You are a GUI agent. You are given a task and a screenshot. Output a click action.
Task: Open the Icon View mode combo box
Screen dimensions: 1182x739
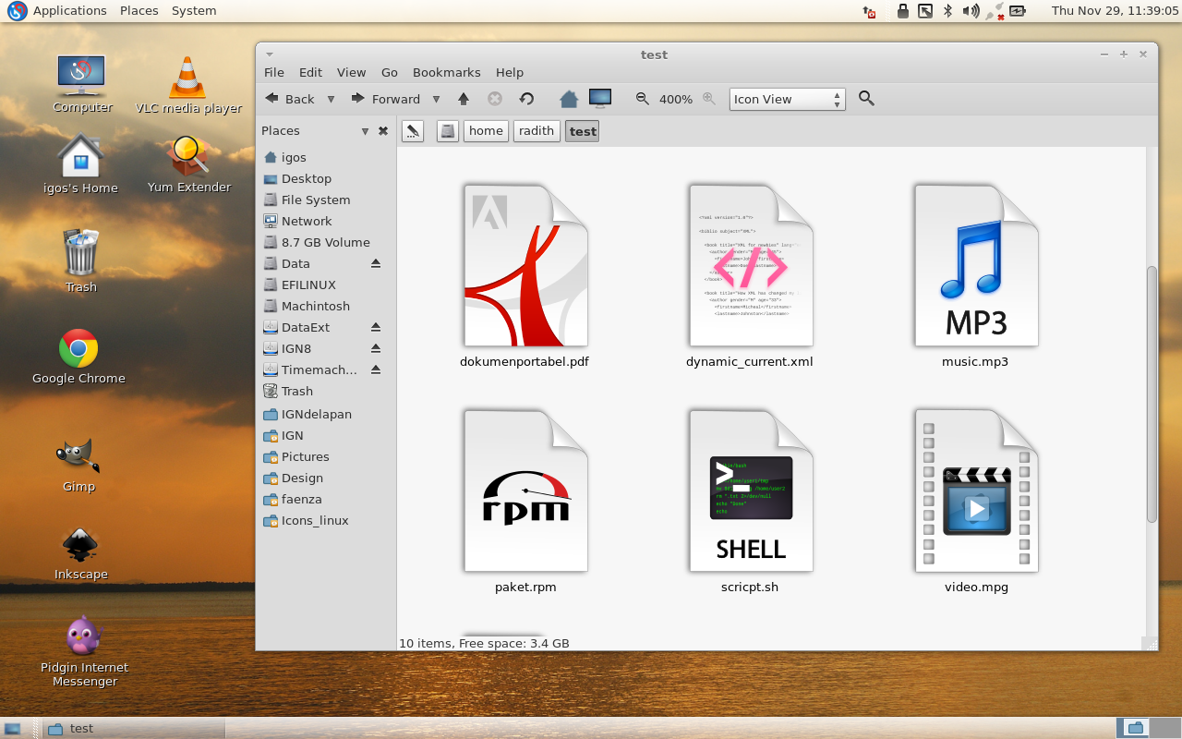coord(787,99)
